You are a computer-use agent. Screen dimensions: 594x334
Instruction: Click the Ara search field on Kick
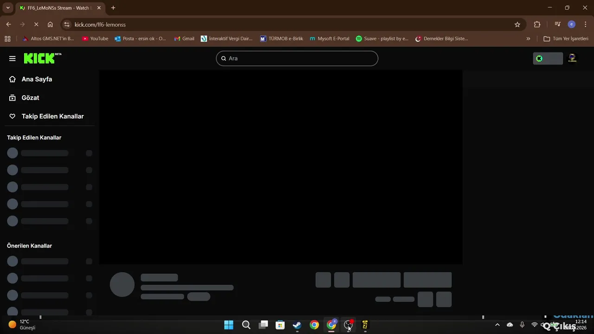(297, 58)
